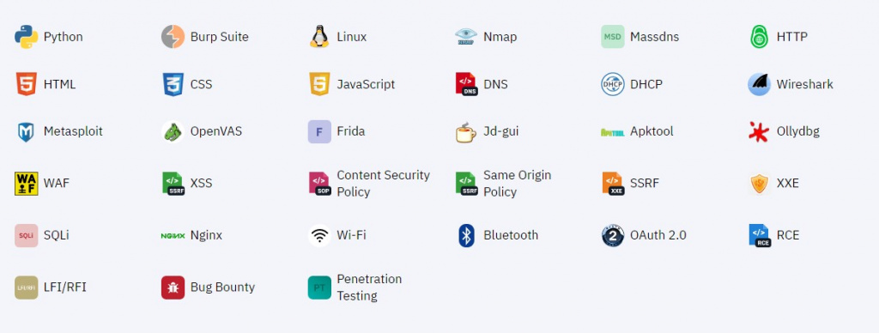The width and height of the screenshot is (879, 333).
Task: Select the OAuth 2.0 text link
Action: (x=658, y=235)
